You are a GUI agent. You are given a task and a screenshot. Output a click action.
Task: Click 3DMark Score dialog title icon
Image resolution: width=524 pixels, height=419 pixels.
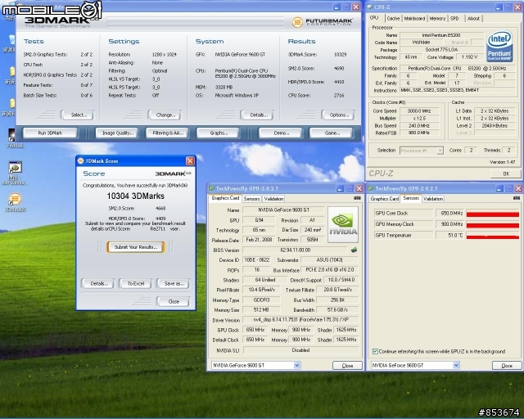(80, 161)
